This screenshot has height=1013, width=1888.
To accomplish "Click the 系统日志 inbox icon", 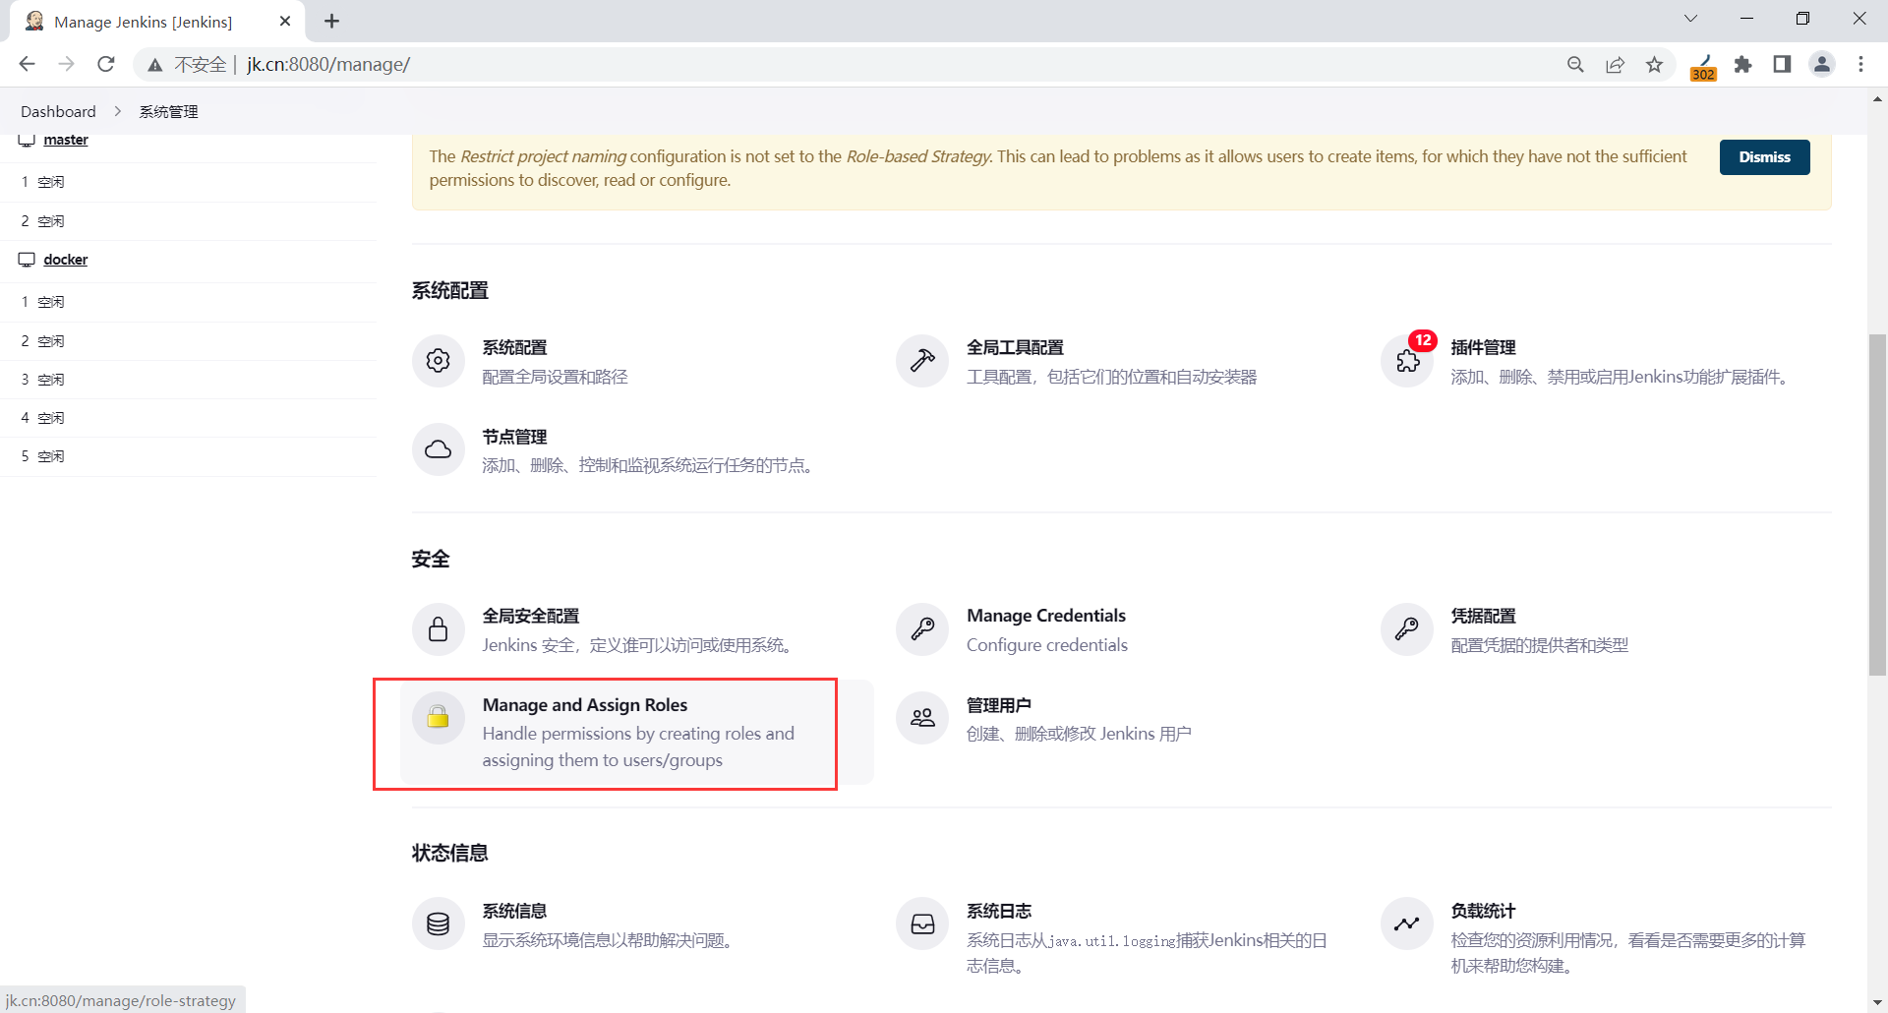I will point(922,924).
